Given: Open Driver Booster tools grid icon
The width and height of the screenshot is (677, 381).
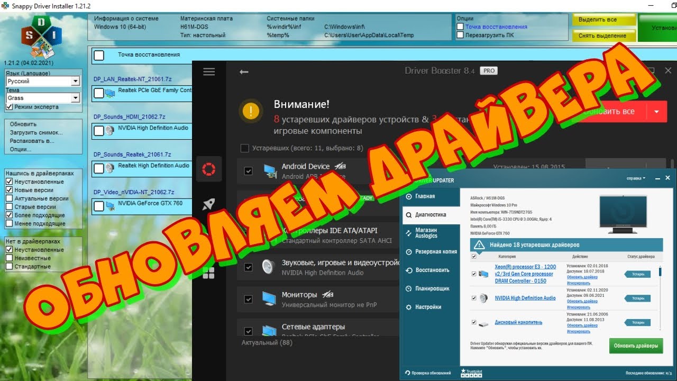Looking at the screenshot, I should pos(209,273).
